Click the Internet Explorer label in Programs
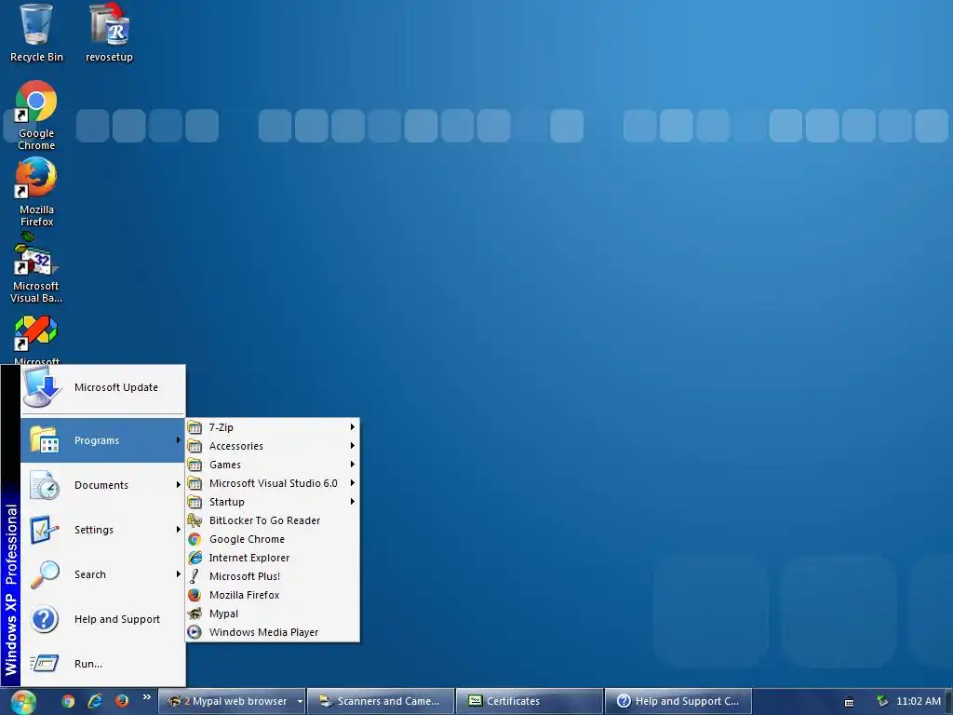This screenshot has height=715, width=953. pos(249,558)
